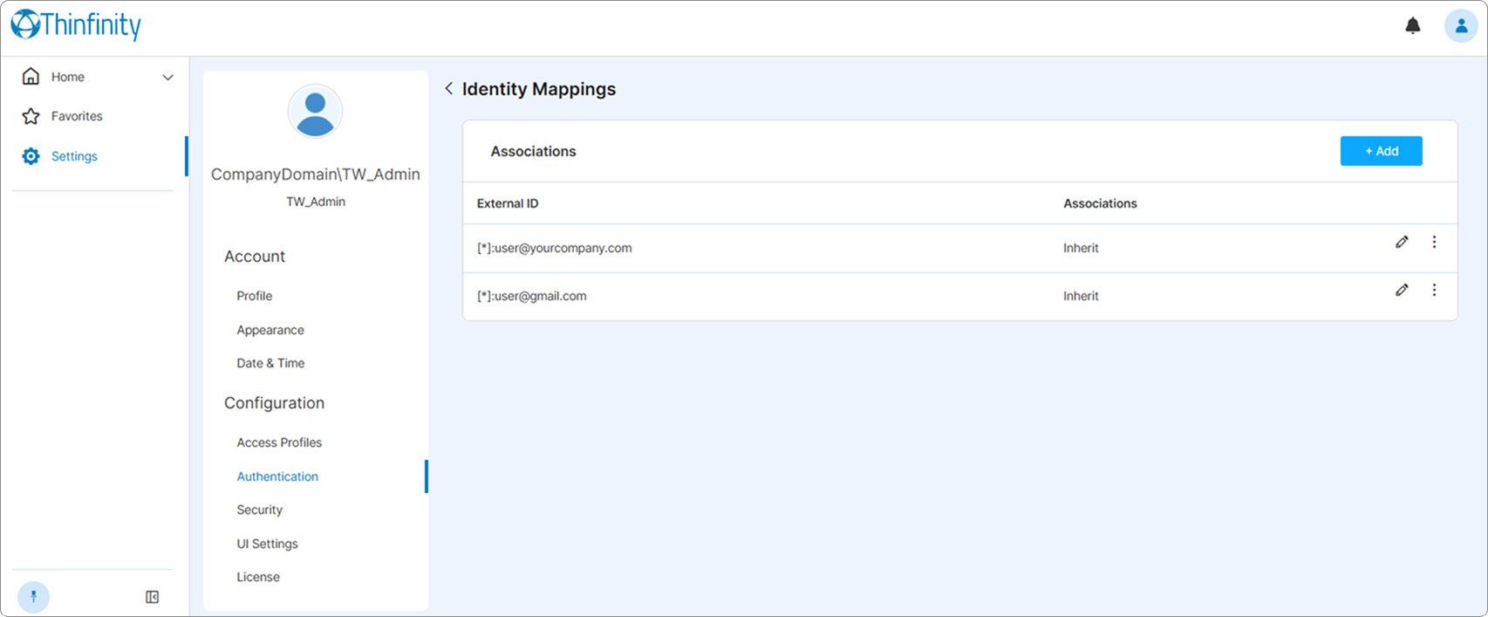The width and height of the screenshot is (1488, 617).
Task: Add a new association
Action: [1381, 151]
